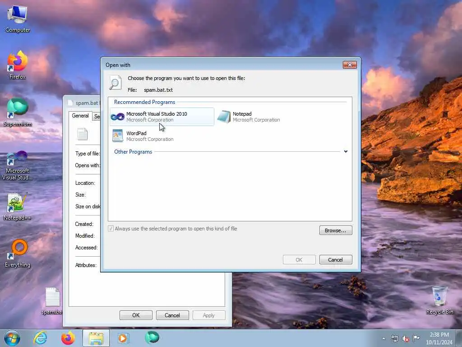The image size is (462, 347).
Task: Switch to General tab in properties window
Action: tap(80, 116)
